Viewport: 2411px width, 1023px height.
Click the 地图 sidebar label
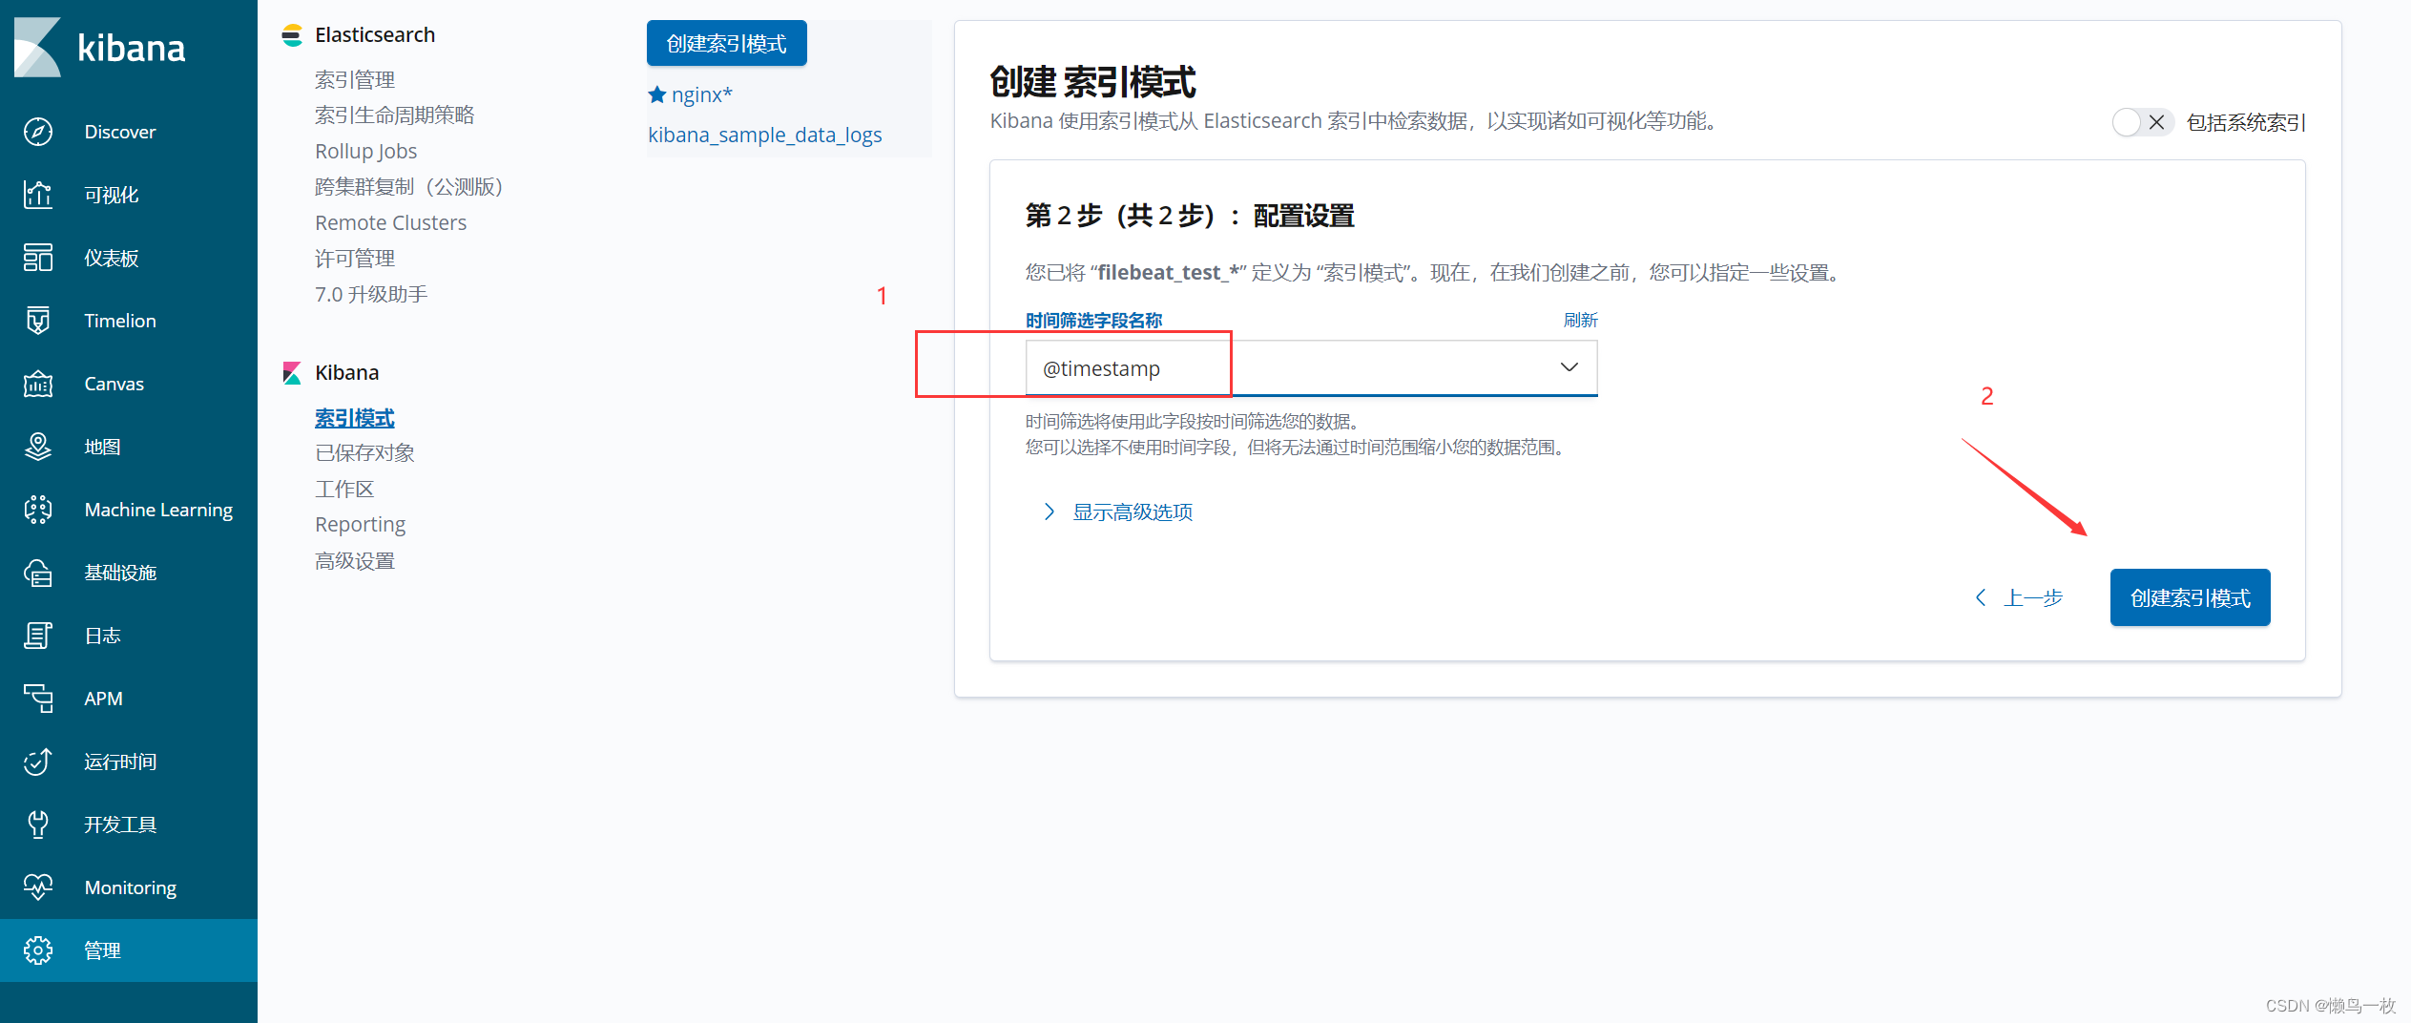(102, 447)
